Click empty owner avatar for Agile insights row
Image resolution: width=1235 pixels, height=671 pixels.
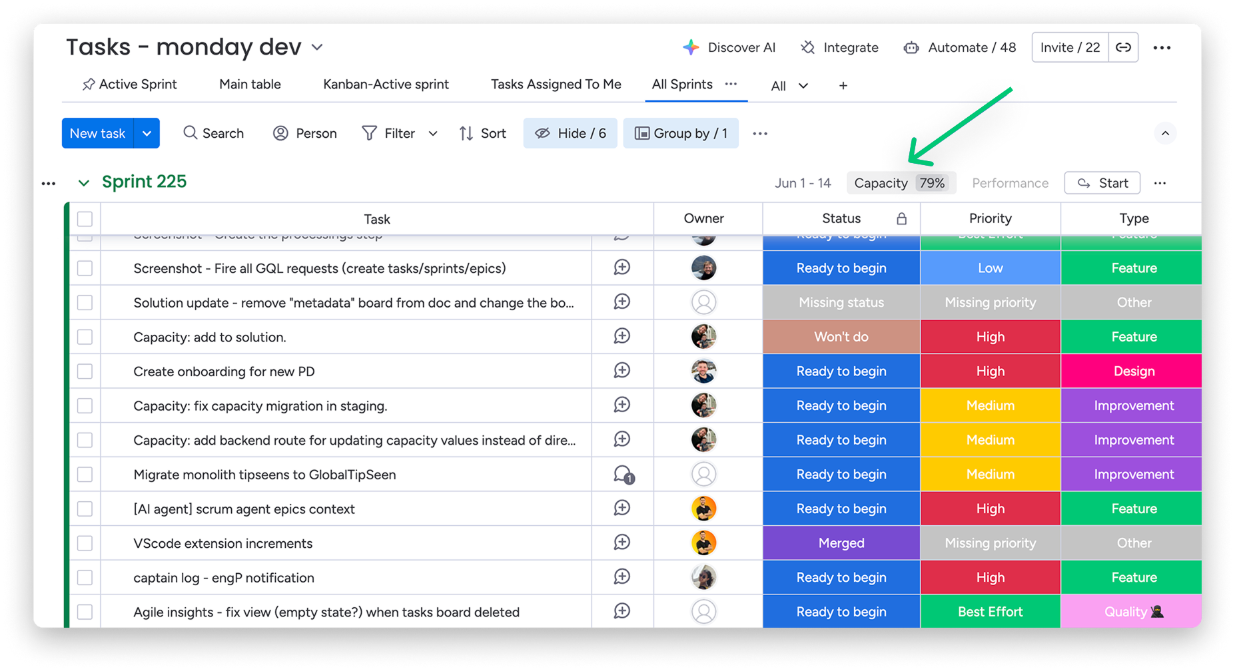(703, 611)
